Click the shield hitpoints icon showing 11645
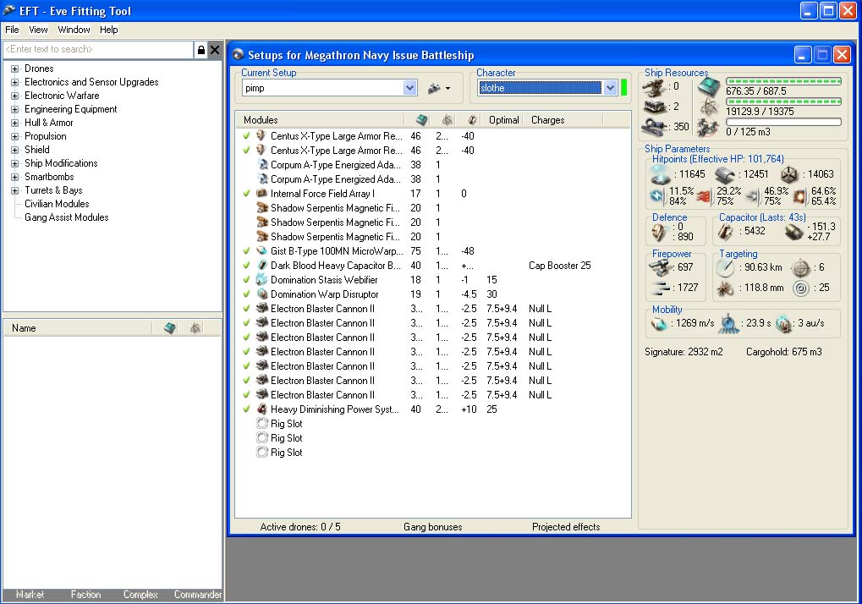This screenshot has height=604, width=862. point(660,175)
